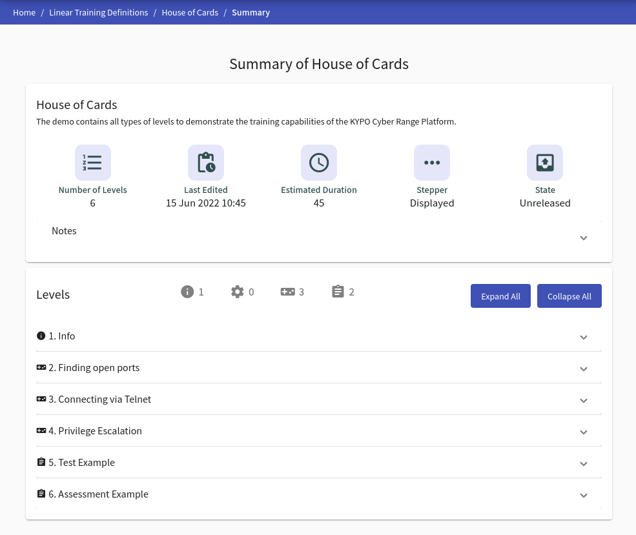Click the Collapse All button
636x535 pixels.
pos(569,296)
